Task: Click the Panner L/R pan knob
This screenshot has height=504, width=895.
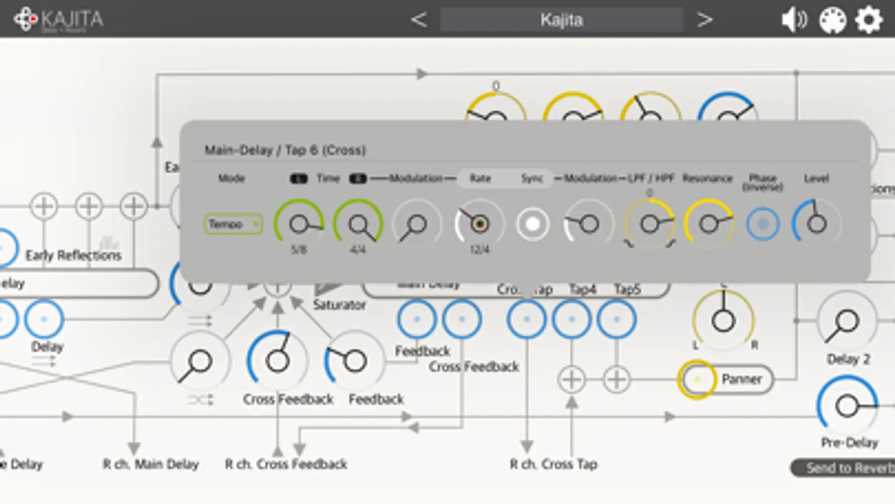Action: point(723,321)
